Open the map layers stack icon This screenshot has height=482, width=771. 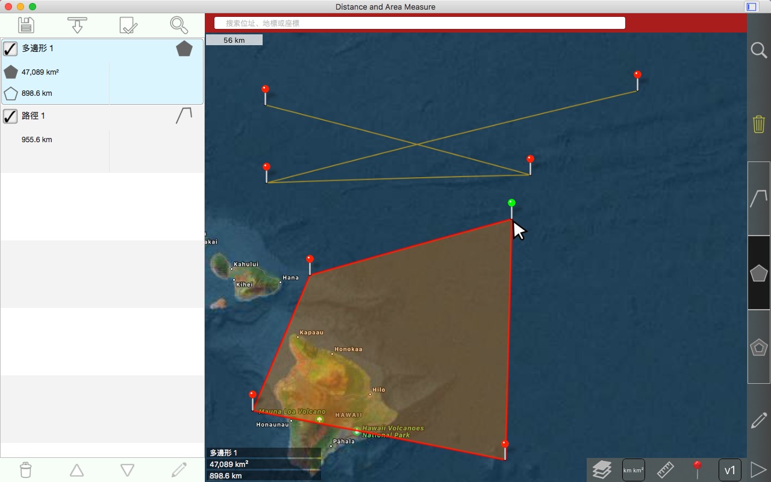point(602,469)
